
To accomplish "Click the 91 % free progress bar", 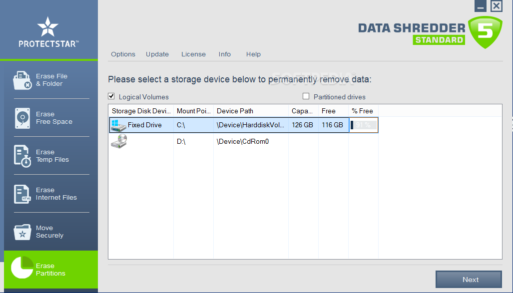I will coord(364,125).
